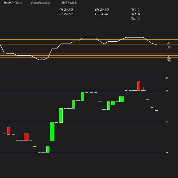Click the close value "C: 24.80"
The width and height of the screenshot is (178, 178).
pyautogui.click(x=66, y=14)
